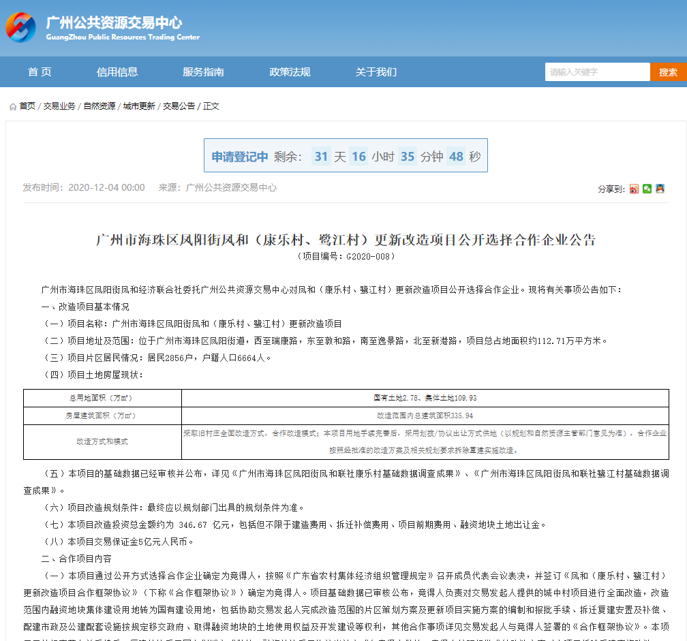Click the section heading 一、改造项目基本情况
Image resolution: width=687 pixels, height=641 pixels.
85,307
